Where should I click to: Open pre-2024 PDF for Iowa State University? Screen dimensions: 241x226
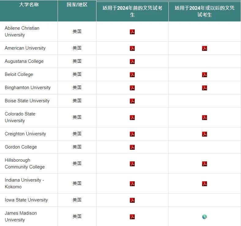[x=132, y=200]
